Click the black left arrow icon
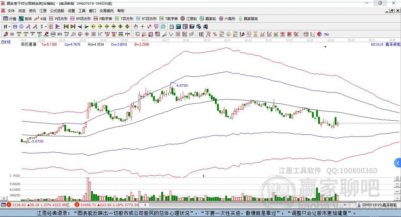401x217 pixels. [x=80, y=27]
